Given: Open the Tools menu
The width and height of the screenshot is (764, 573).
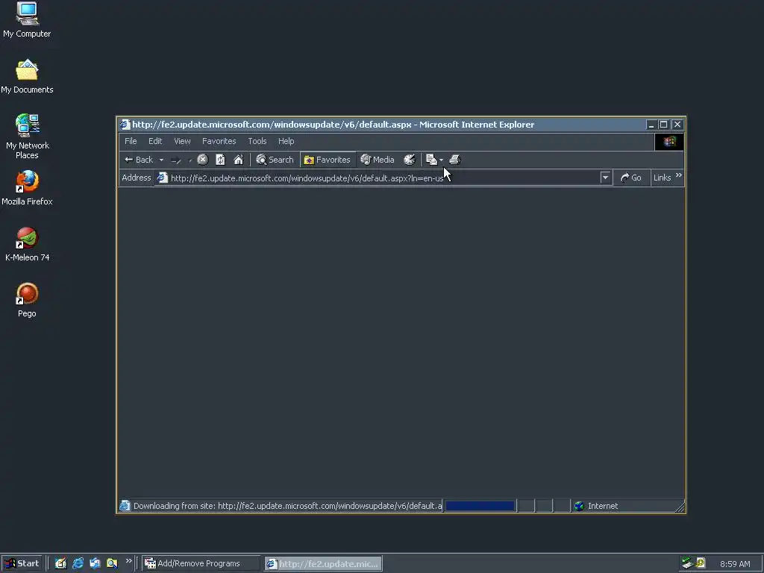Looking at the screenshot, I should (257, 141).
